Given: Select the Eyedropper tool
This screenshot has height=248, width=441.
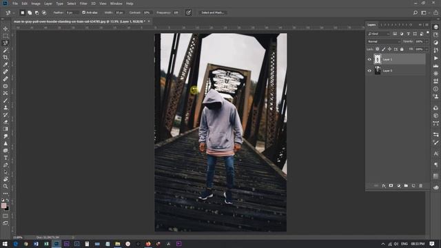Looking at the screenshot, I should pos(6,65).
